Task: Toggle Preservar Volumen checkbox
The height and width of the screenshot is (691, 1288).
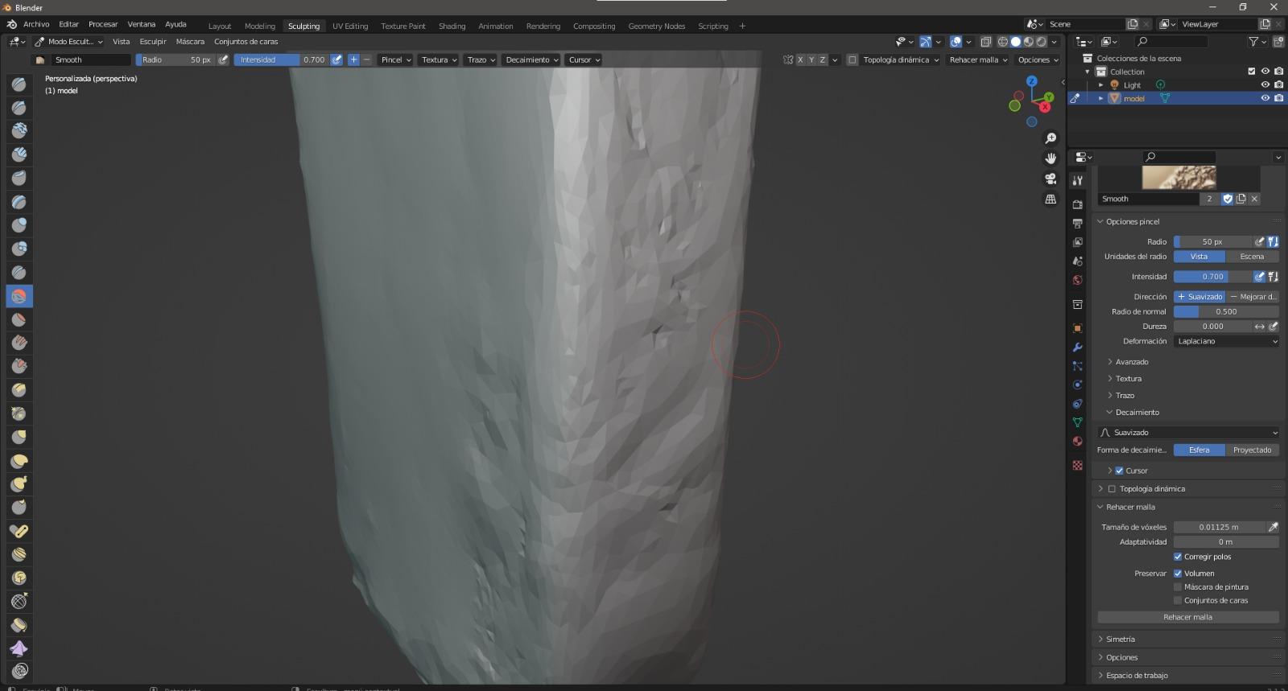Action: click(x=1178, y=574)
